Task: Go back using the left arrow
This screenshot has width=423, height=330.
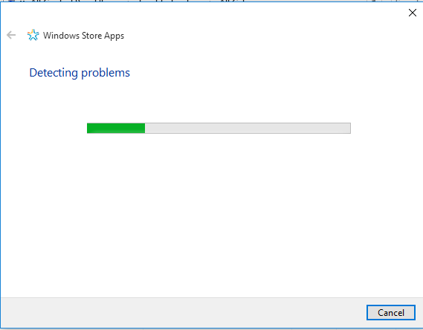Action: [11, 35]
